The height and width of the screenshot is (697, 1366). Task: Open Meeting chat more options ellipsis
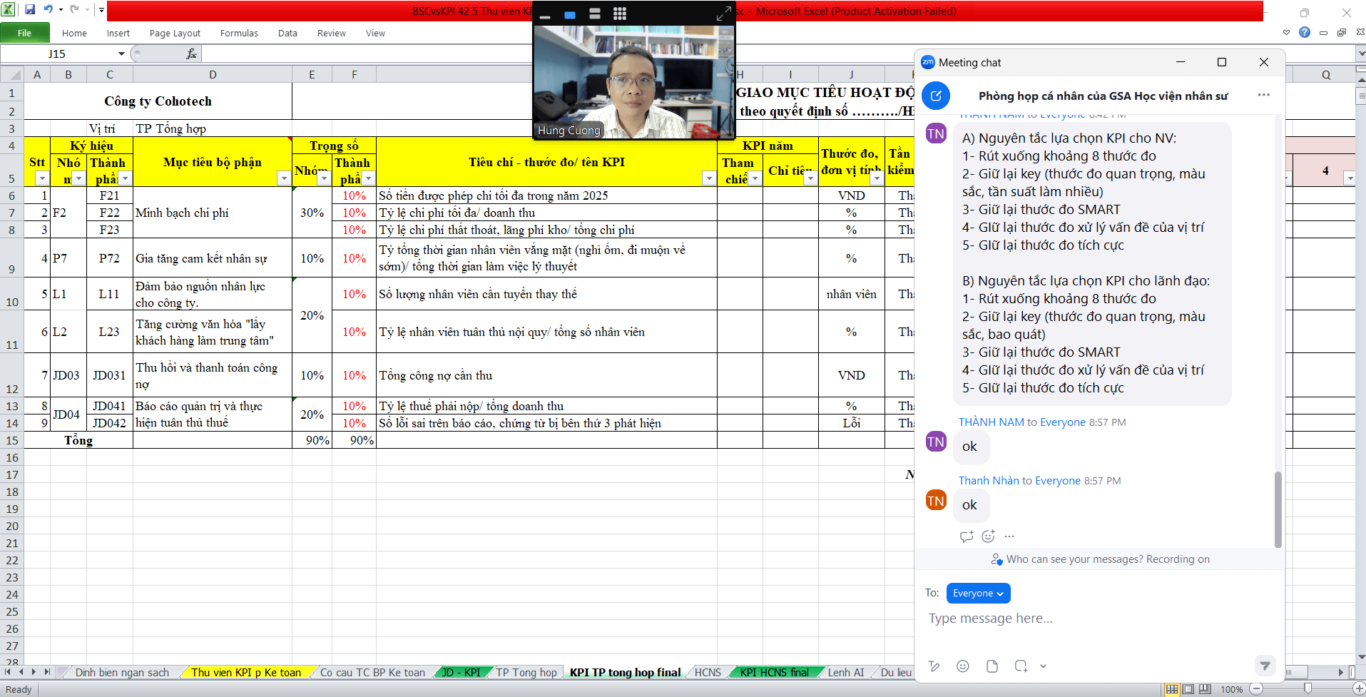pos(1264,95)
